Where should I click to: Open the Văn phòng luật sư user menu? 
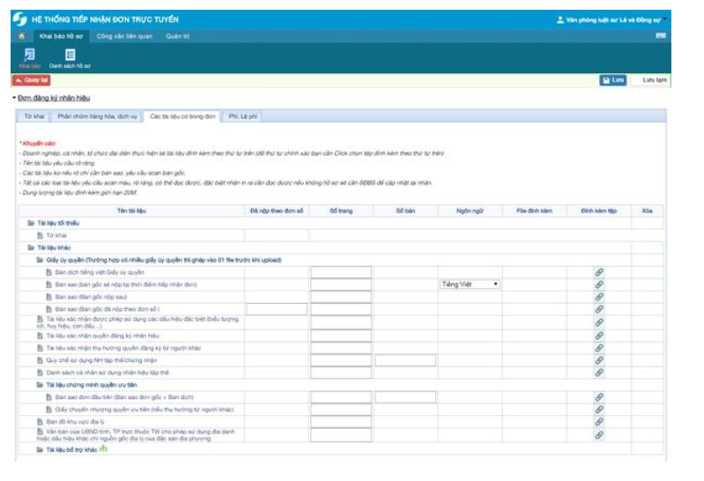[611, 19]
